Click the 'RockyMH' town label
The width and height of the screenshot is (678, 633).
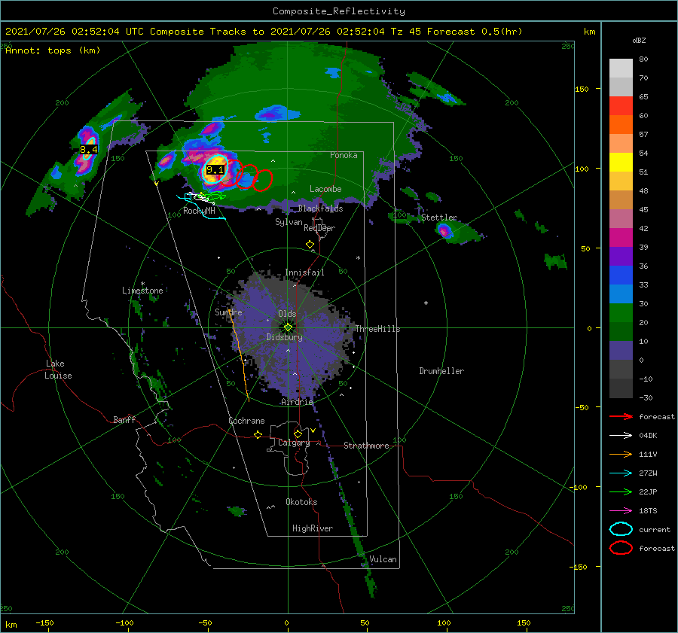click(199, 211)
